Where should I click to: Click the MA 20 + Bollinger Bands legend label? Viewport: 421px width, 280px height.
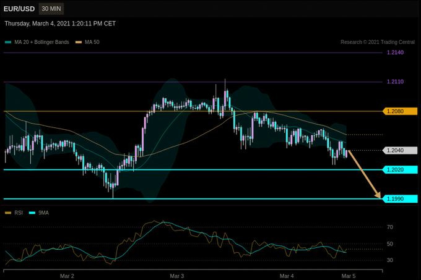pos(41,42)
